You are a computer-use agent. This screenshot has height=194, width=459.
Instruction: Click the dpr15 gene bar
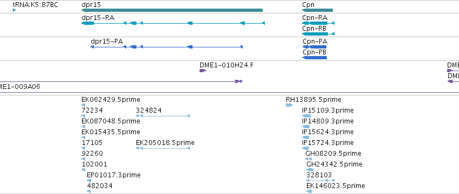[172, 10]
